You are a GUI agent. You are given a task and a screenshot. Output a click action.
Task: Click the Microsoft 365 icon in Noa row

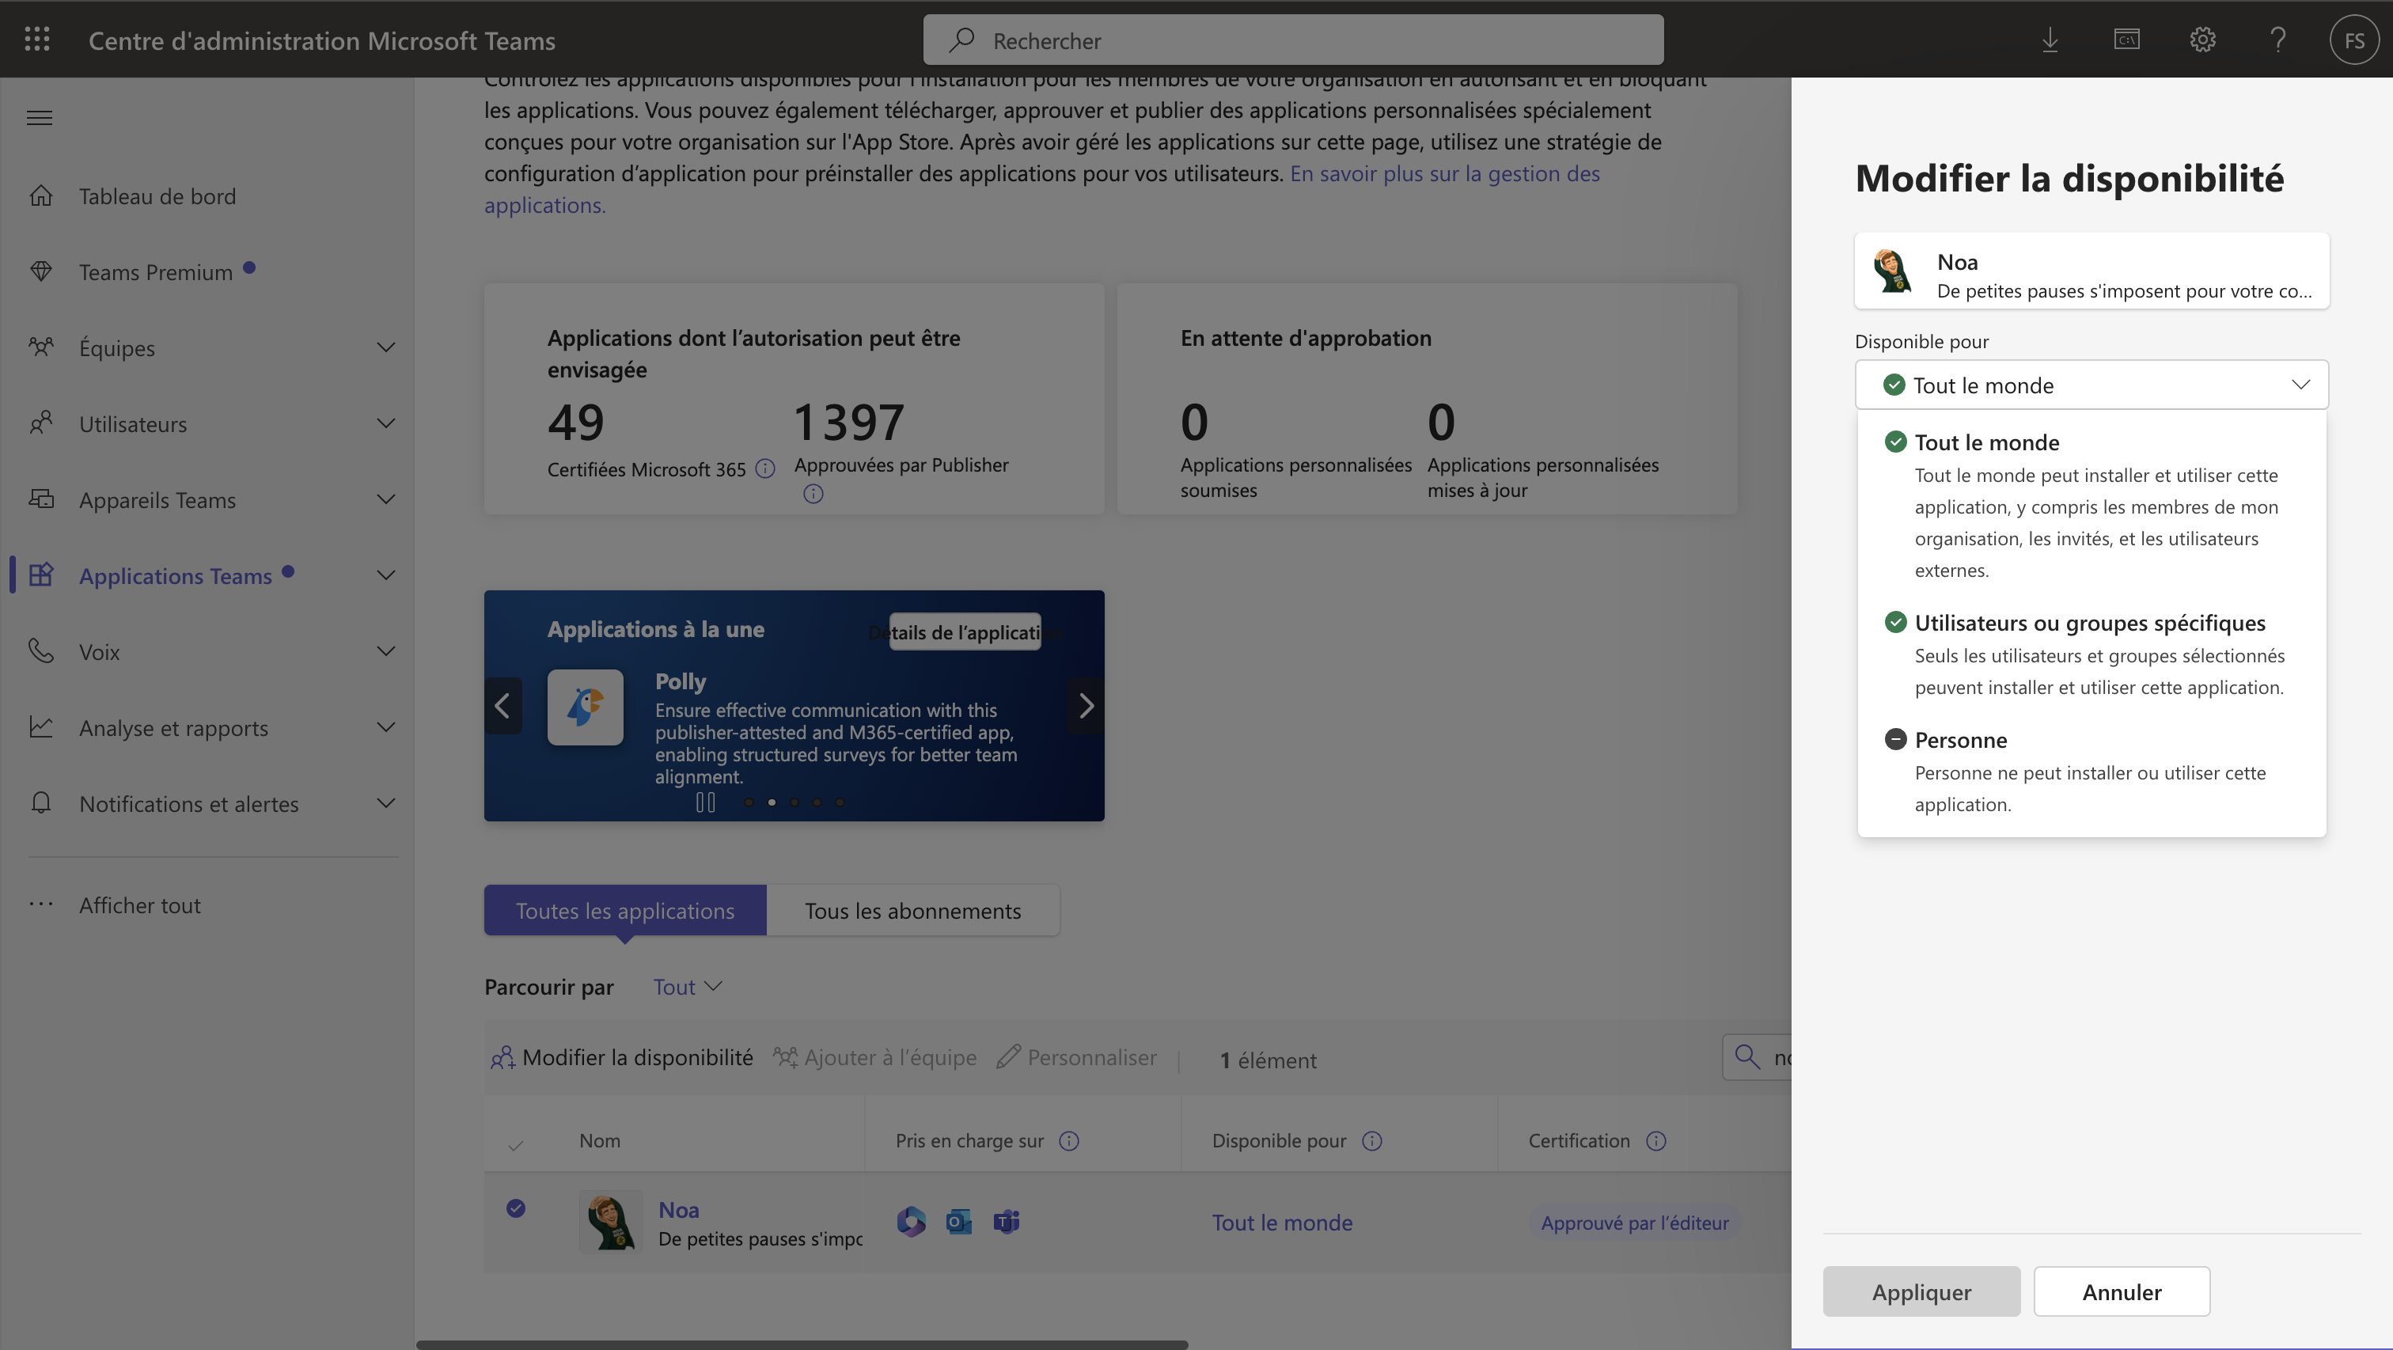click(912, 1221)
